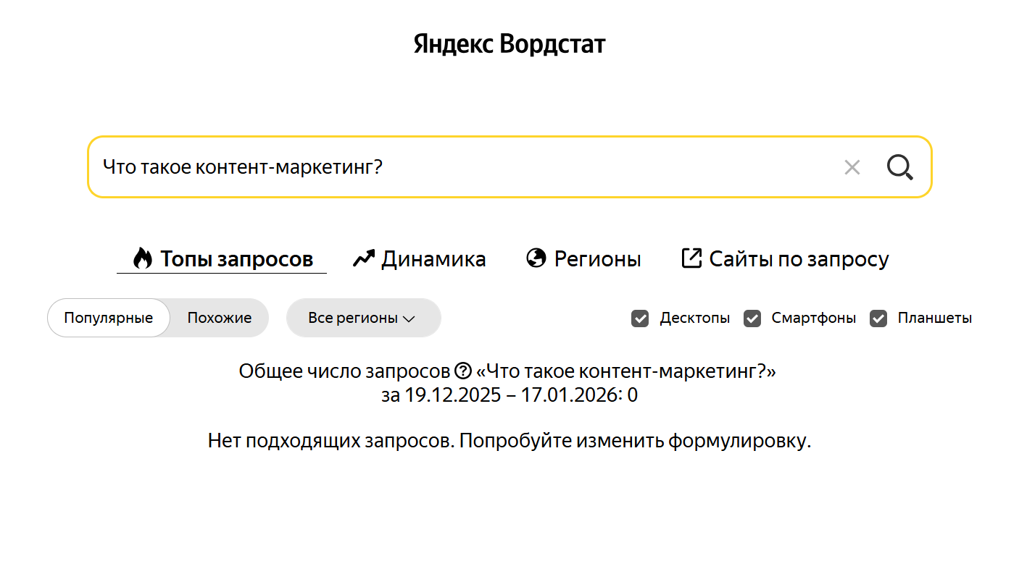Open the Сайты по запросу tab
The width and height of the screenshot is (1027, 561).
[x=799, y=258]
